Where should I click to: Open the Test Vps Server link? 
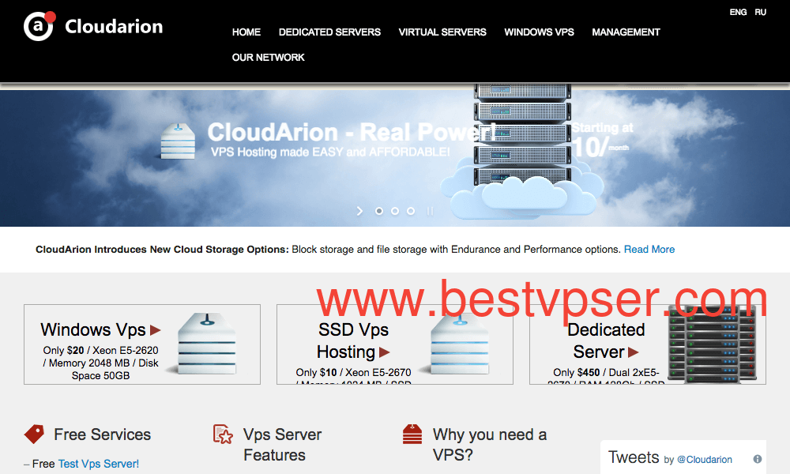coord(98,464)
